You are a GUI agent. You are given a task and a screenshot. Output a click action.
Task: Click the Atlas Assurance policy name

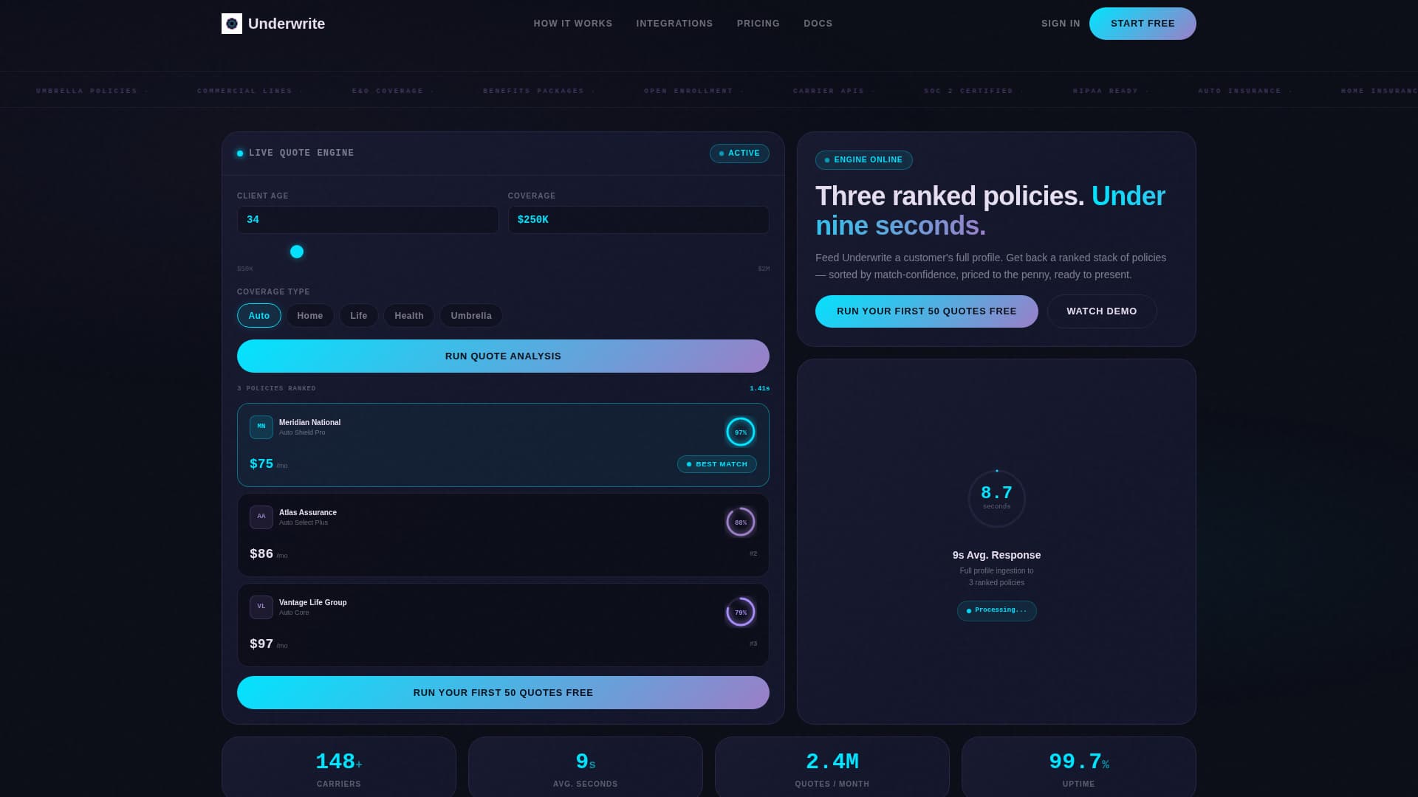pos(308,513)
